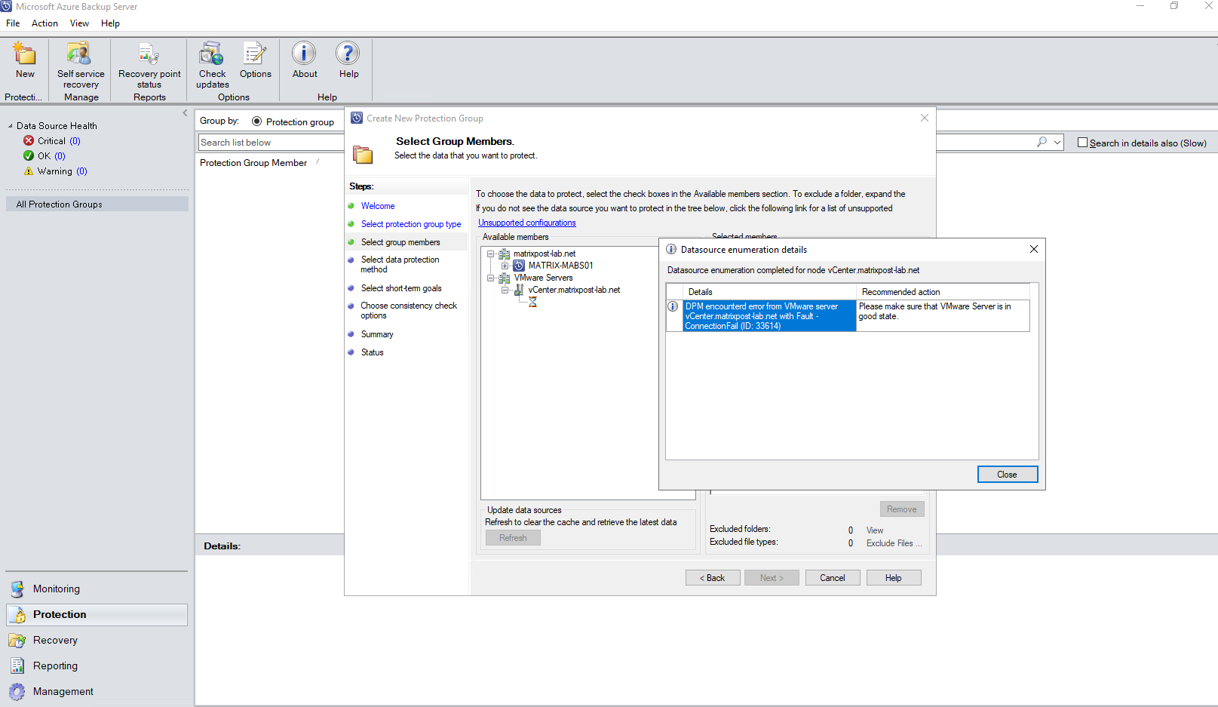Collapse the matrixpost-lab.net tree node
Viewport: 1218px width, 707px height.
pos(490,254)
